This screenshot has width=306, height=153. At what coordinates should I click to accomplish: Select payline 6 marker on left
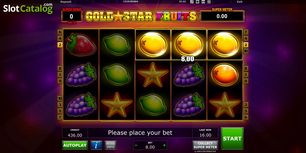tap(60, 32)
